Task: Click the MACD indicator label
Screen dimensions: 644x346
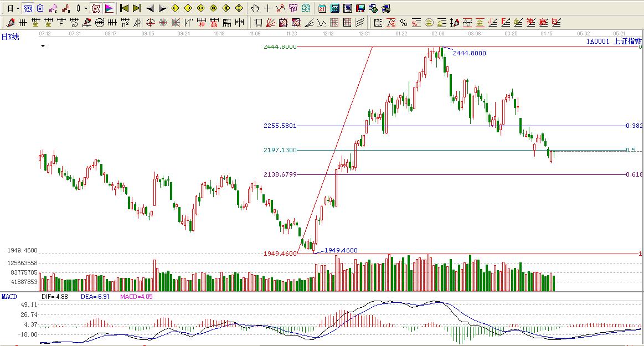Action: (9, 297)
